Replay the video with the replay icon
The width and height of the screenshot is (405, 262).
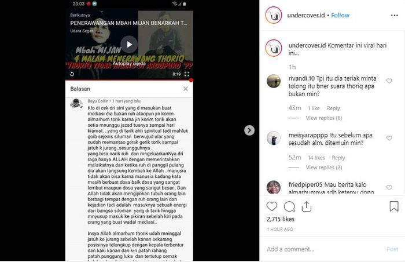(72, 74)
